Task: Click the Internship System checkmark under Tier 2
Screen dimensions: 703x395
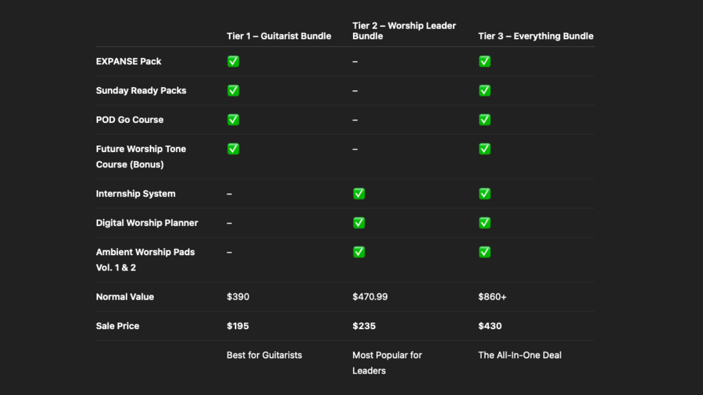Action: [359, 194]
